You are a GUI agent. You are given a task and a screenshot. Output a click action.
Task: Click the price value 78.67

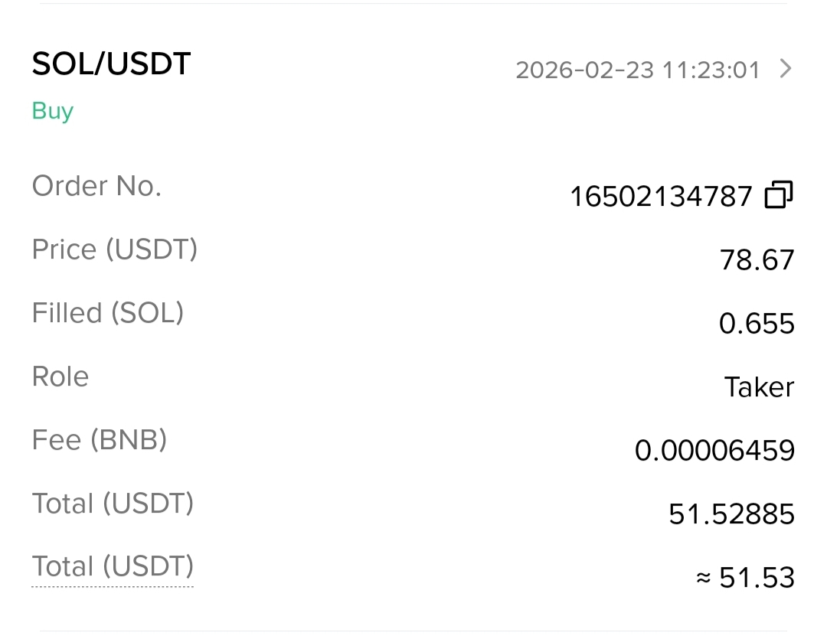coord(757,260)
